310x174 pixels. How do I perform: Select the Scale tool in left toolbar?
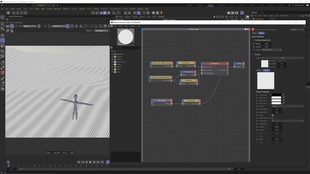coord(2,45)
